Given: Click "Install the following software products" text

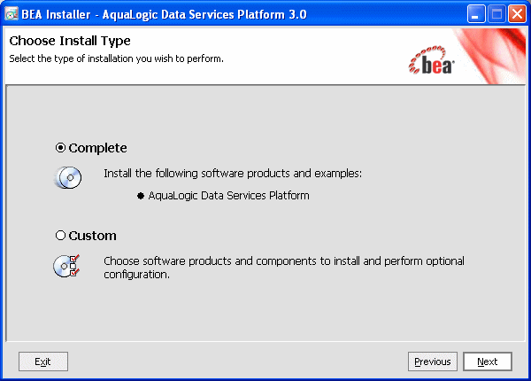Looking at the screenshot, I should (x=233, y=173).
